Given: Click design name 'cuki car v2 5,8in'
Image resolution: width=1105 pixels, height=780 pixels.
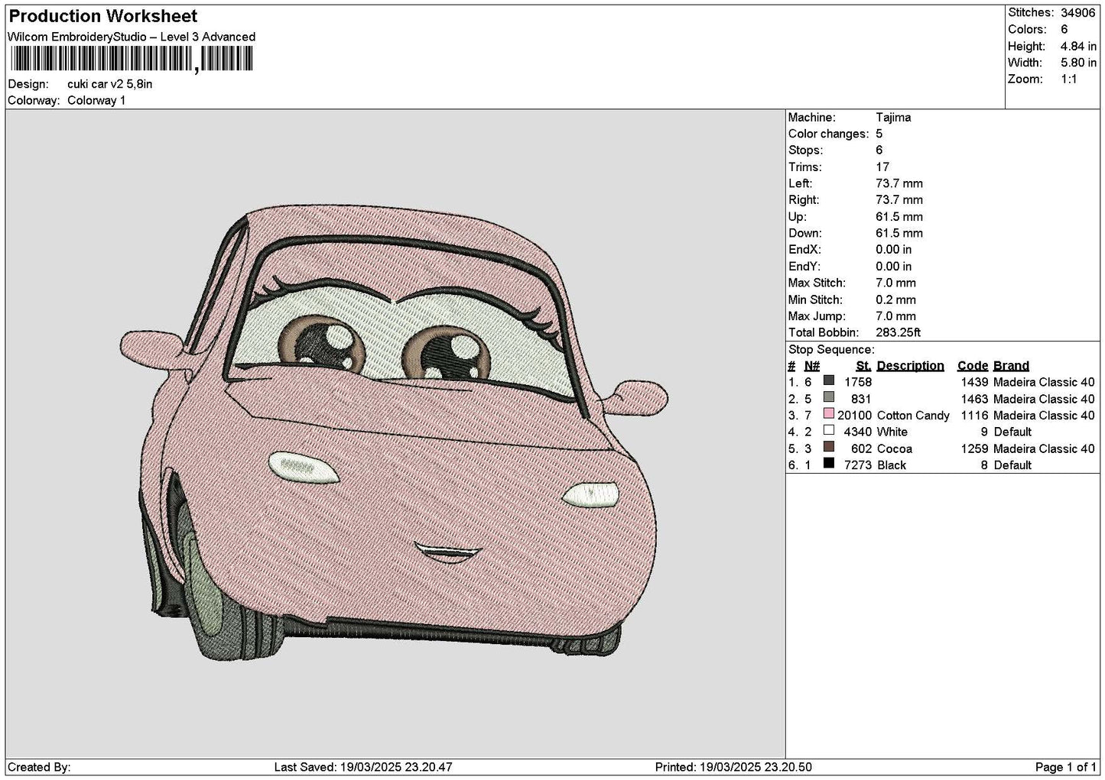Looking at the screenshot, I should point(110,84).
